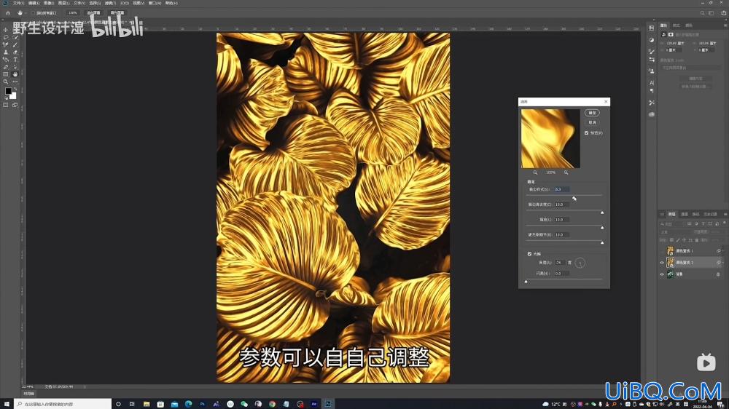The width and height of the screenshot is (729, 409).
Task: Click the 100% button in the options bar
Action: (72, 13)
